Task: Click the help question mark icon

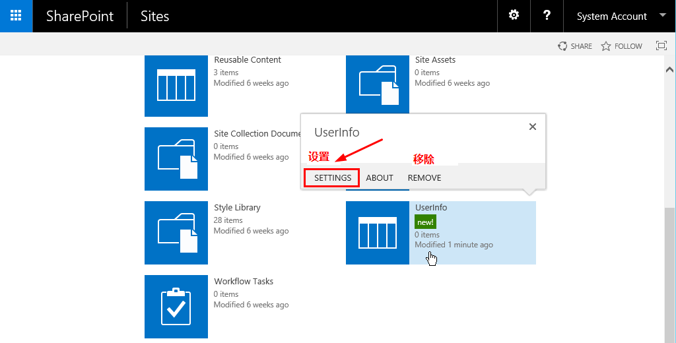Action: point(547,16)
